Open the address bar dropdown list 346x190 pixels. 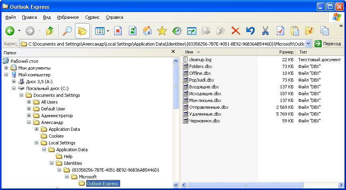pos(308,44)
